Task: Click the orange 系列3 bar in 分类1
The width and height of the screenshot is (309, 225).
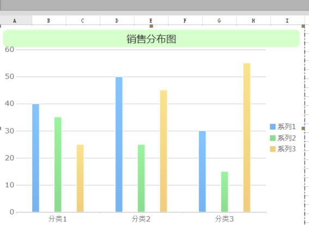Action: [x=80, y=178]
